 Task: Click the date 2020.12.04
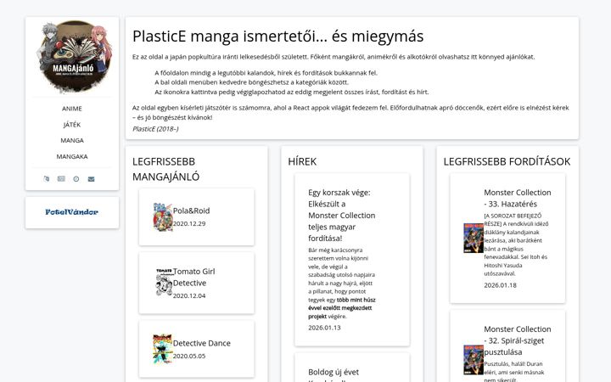coord(189,296)
